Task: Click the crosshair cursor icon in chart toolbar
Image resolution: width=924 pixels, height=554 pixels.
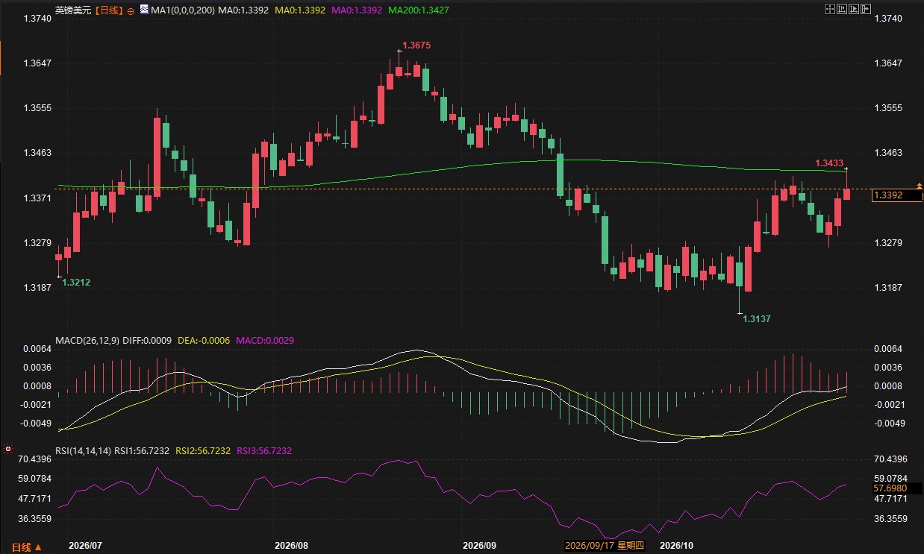Action: (x=829, y=9)
